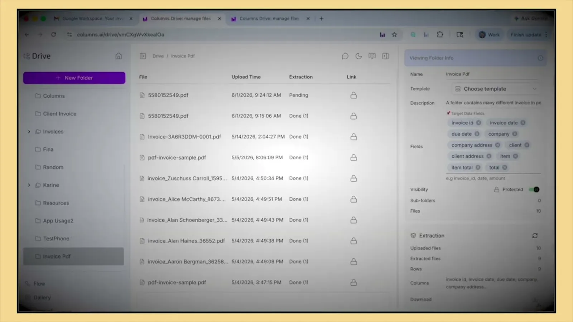Click the Upload Time column header
This screenshot has height=322, width=573.
click(x=246, y=77)
